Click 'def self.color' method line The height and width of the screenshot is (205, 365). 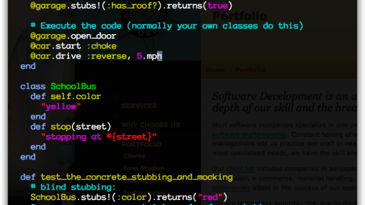[66, 96]
